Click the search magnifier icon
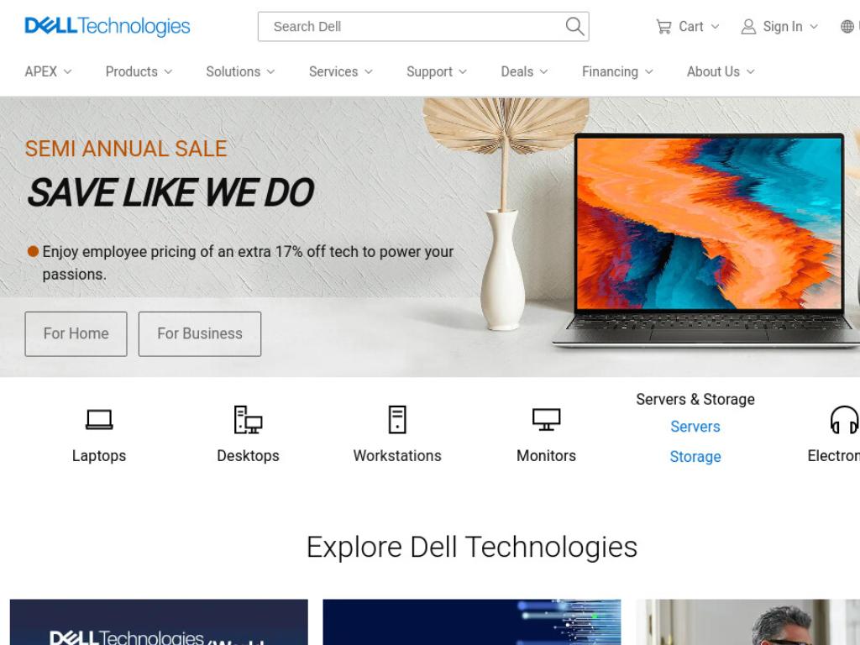 click(x=574, y=26)
